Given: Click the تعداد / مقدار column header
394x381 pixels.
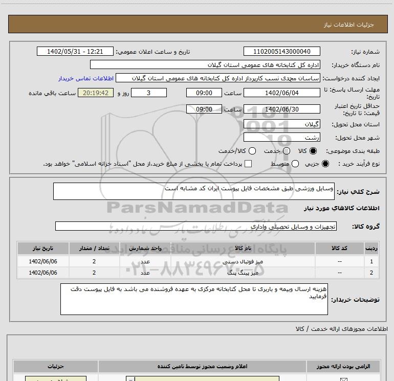Looking at the screenshot, I should tap(94, 249).
